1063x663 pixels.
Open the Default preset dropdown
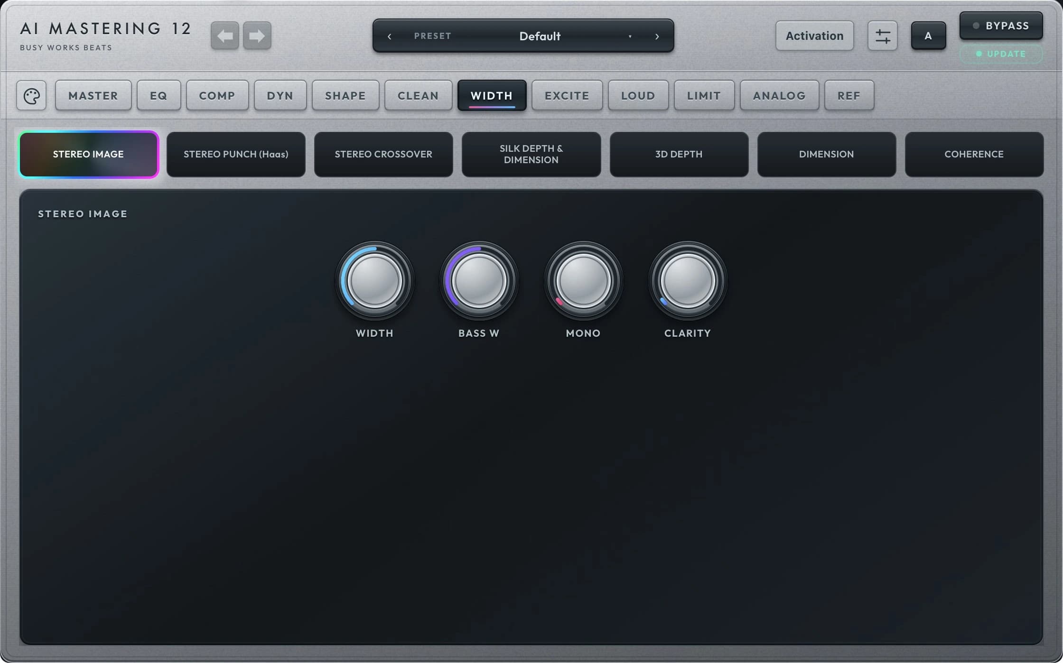pyautogui.click(x=540, y=36)
